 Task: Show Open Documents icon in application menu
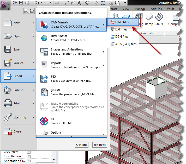pos(32,11)
